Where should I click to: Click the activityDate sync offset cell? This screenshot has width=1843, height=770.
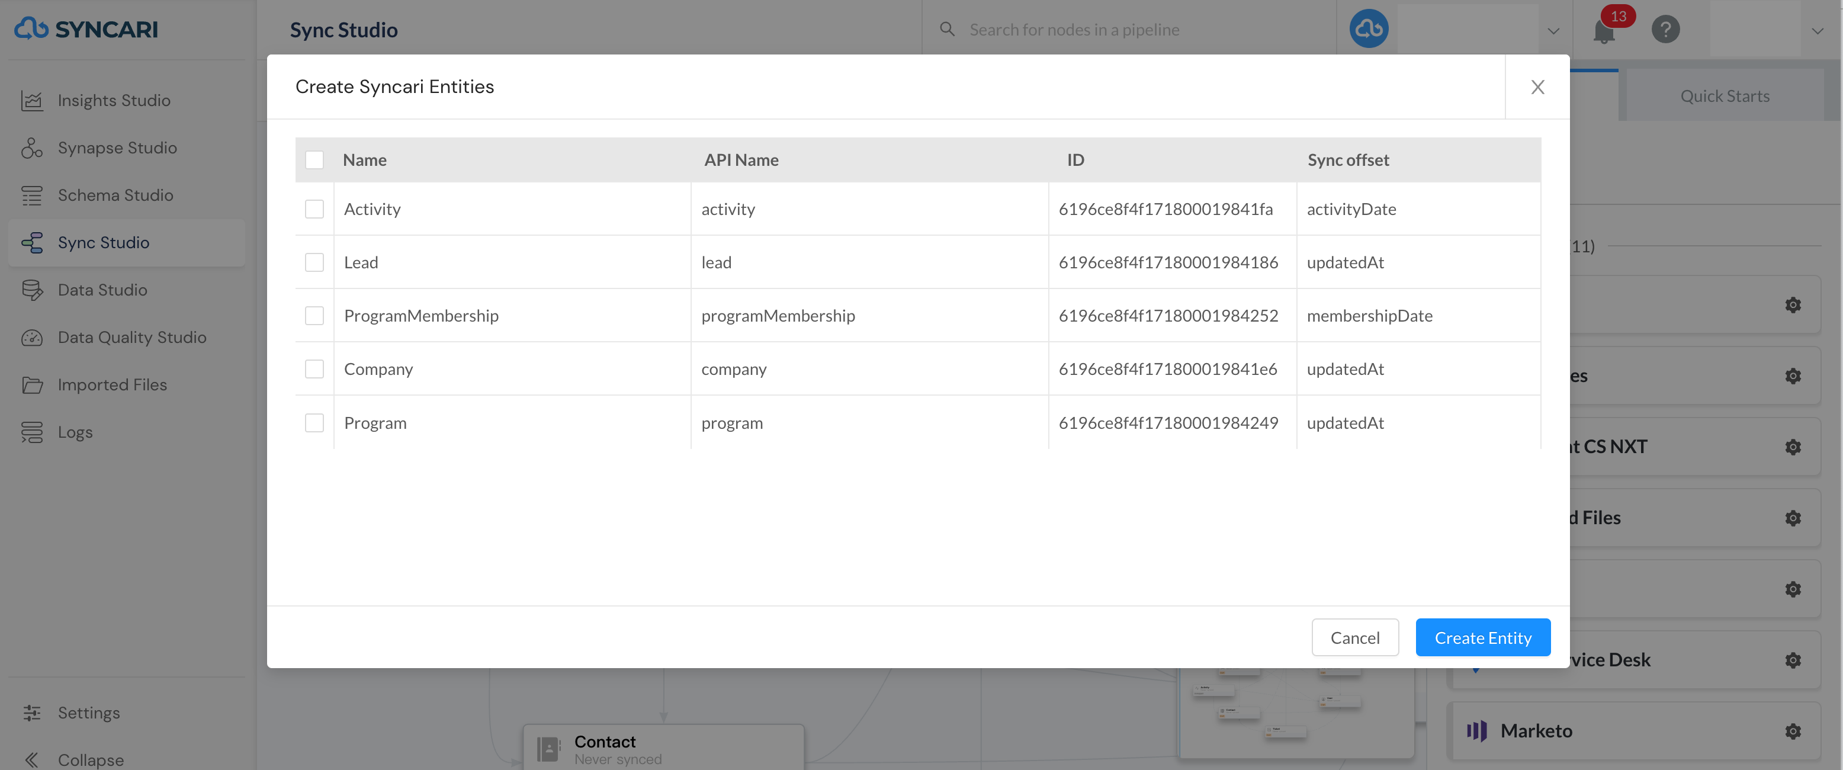(x=1419, y=209)
